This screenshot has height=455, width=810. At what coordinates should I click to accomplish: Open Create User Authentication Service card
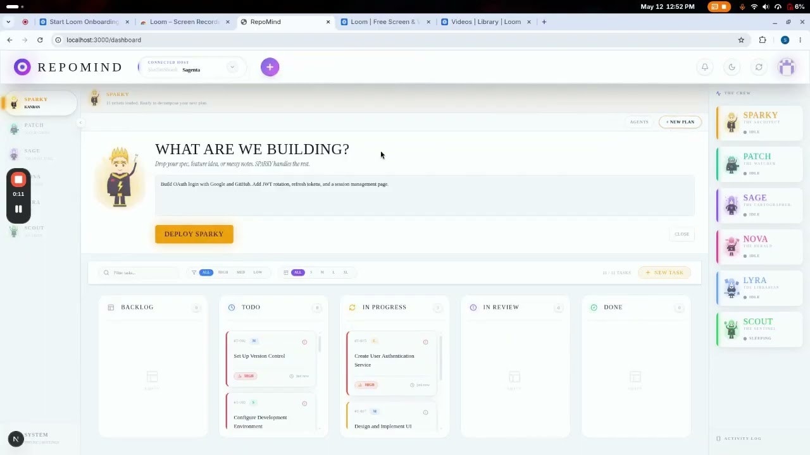392,362
